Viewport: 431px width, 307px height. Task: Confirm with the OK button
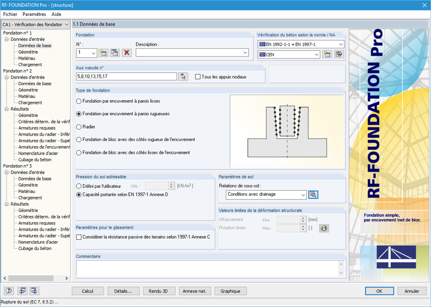click(379, 291)
